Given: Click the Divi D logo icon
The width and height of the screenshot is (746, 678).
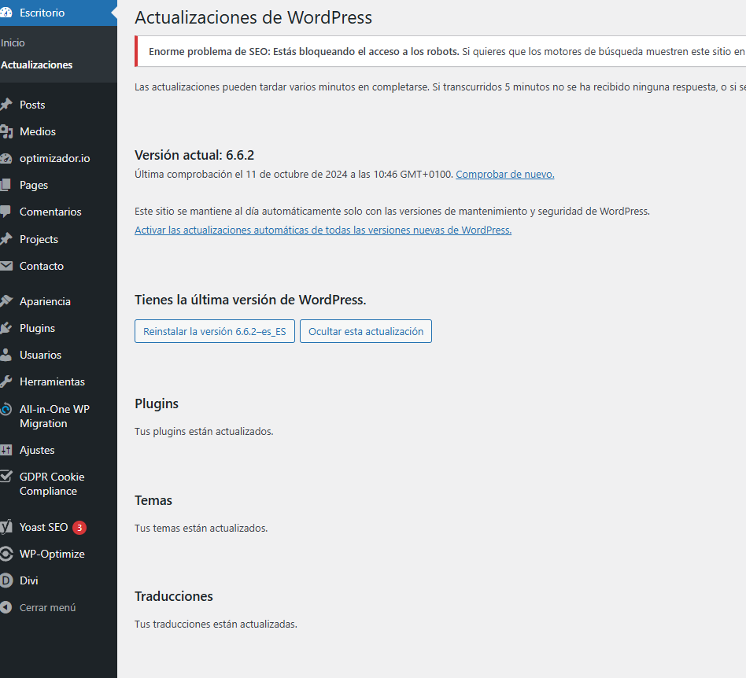Looking at the screenshot, I should point(6,580).
